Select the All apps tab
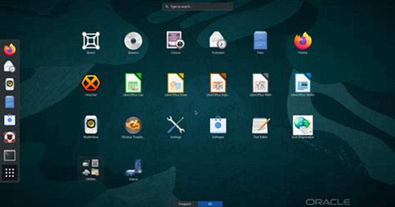The width and height of the screenshot is (395, 207). (210, 204)
